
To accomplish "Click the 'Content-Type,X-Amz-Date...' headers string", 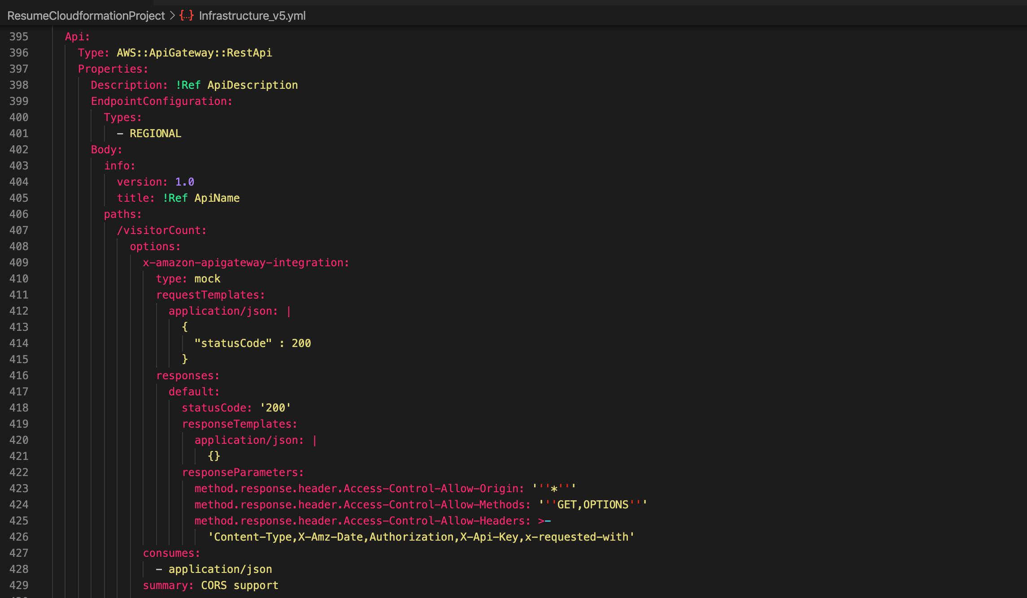I will pos(421,537).
